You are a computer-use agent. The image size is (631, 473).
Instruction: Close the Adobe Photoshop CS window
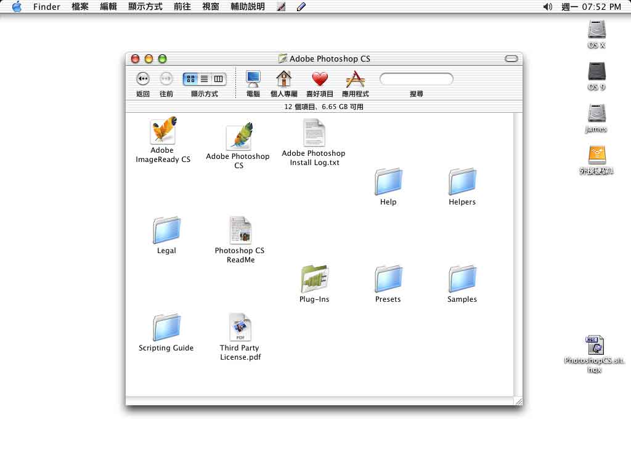click(135, 59)
